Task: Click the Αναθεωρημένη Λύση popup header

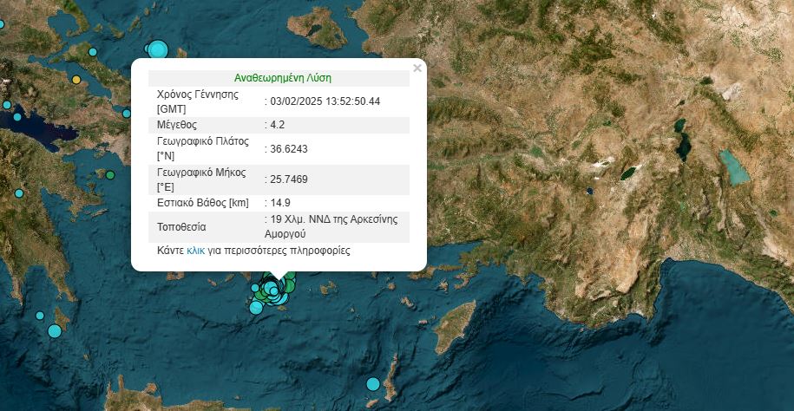Action: (283, 78)
